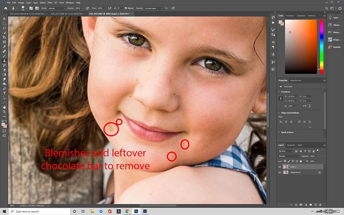Toggle layer filtering on/off switch
Viewport: 344px width, 215px height.
tap(318, 151)
